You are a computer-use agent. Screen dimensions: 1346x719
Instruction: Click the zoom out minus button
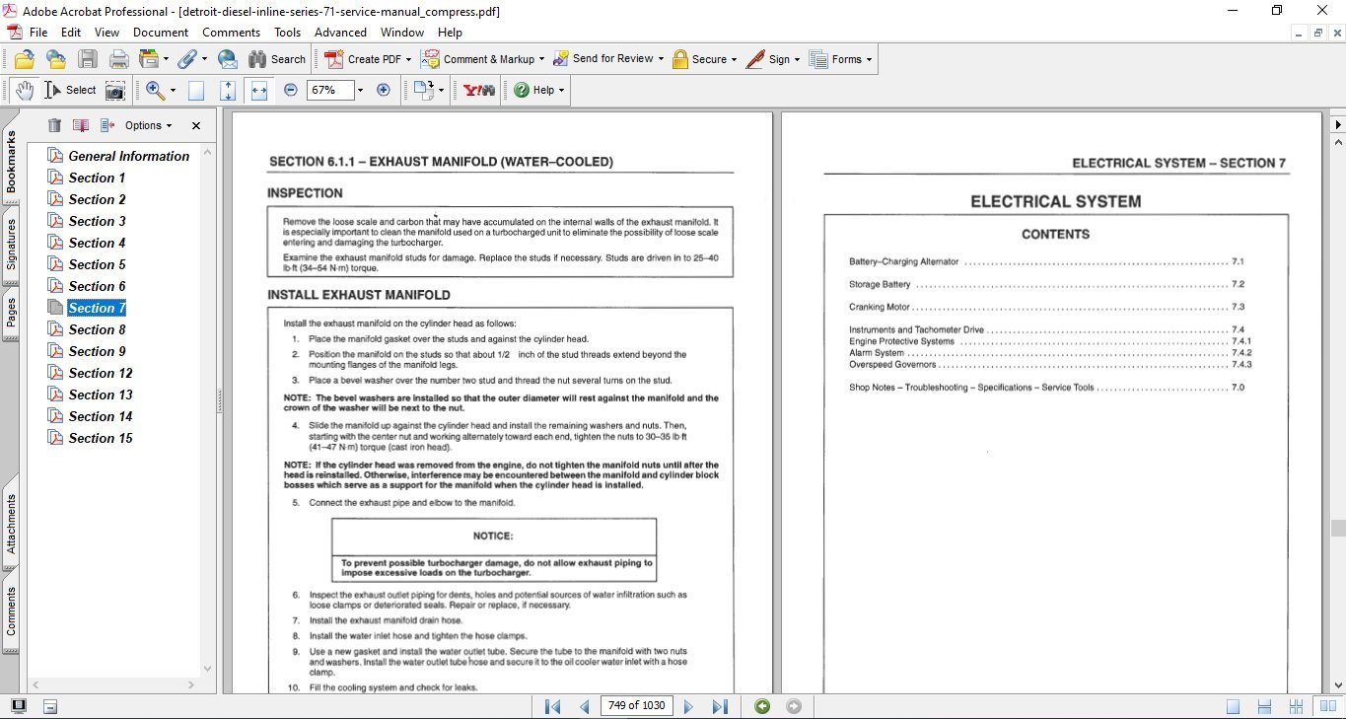point(290,90)
